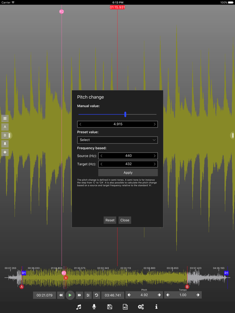The width and height of the screenshot is (235, 313).
Task: Tap the right edge panel handle
Action: click(x=233, y=135)
